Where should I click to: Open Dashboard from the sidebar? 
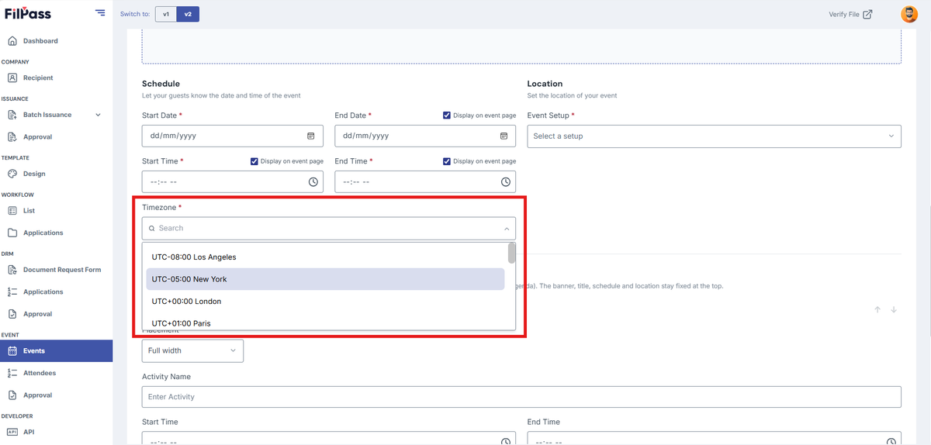40,41
